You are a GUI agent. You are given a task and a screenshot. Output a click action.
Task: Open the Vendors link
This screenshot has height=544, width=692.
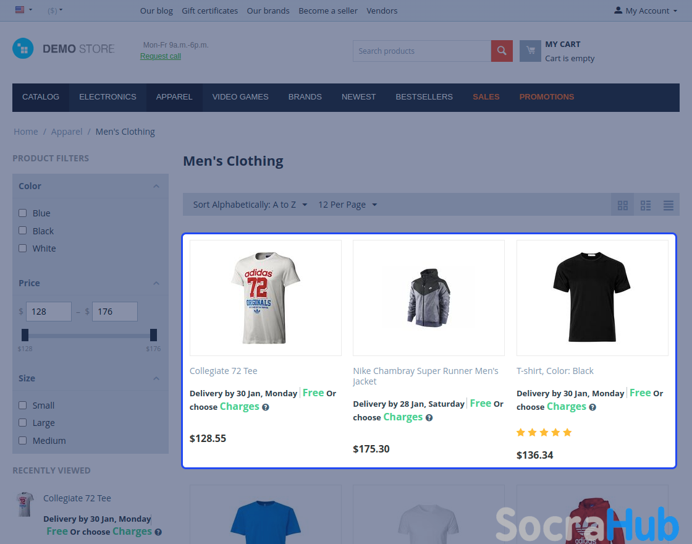coord(382,11)
